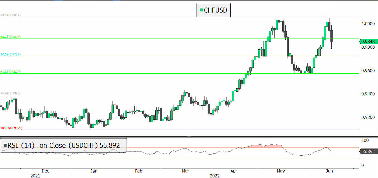Select the RSI (14) on Close legend
Image resolution: width=378 pixels, height=178 pixels.
point(63,145)
